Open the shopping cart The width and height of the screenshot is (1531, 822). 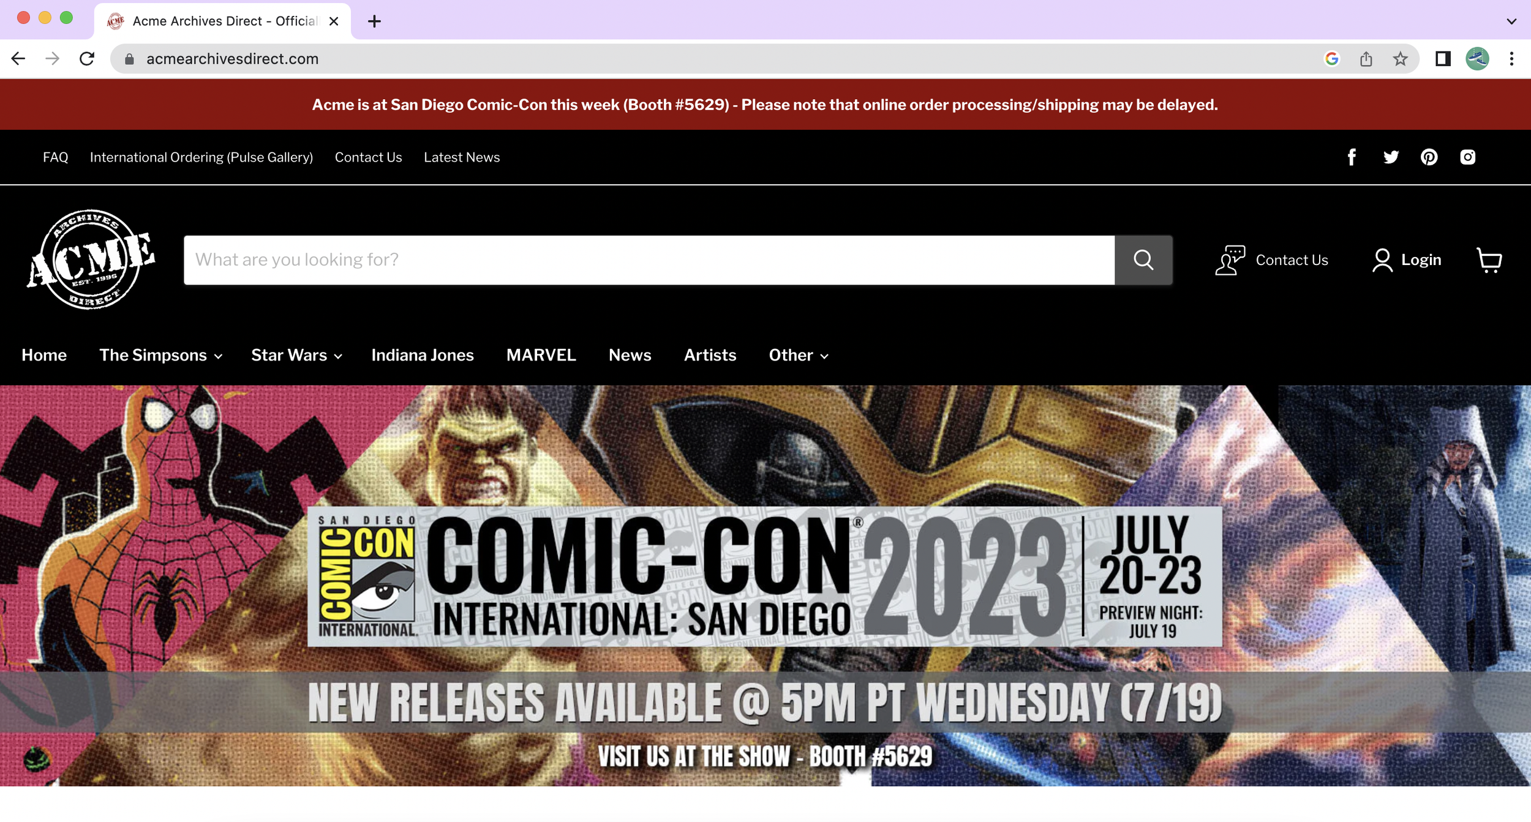coord(1489,260)
